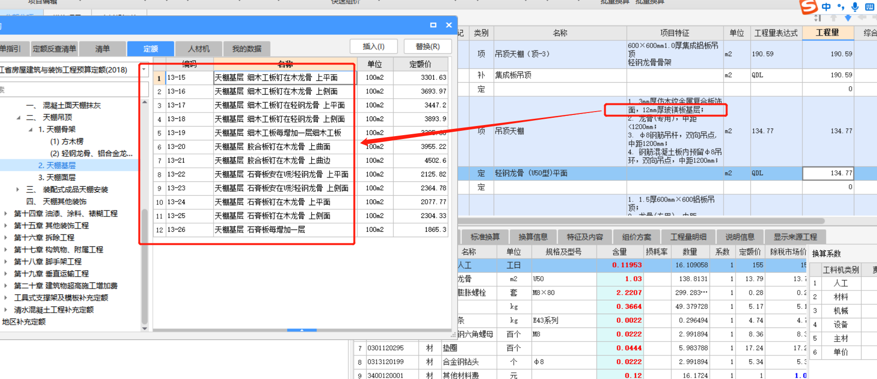Image resolution: width=877 pixels, height=379 pixels.
Task: Open the 组价方案 tab
Action: tap(636, 237)
